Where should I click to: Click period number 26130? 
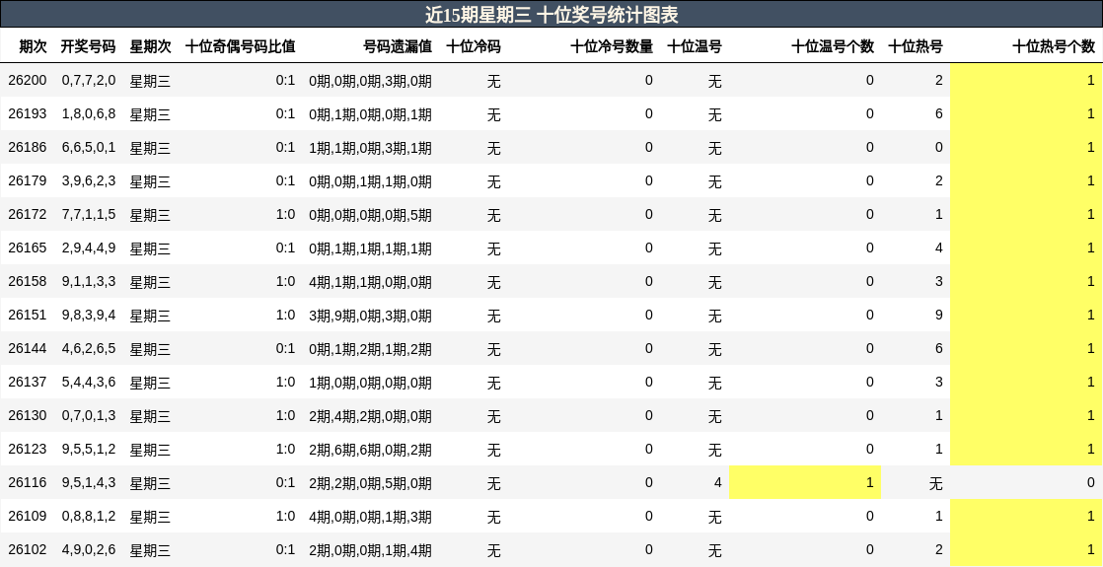28,416
